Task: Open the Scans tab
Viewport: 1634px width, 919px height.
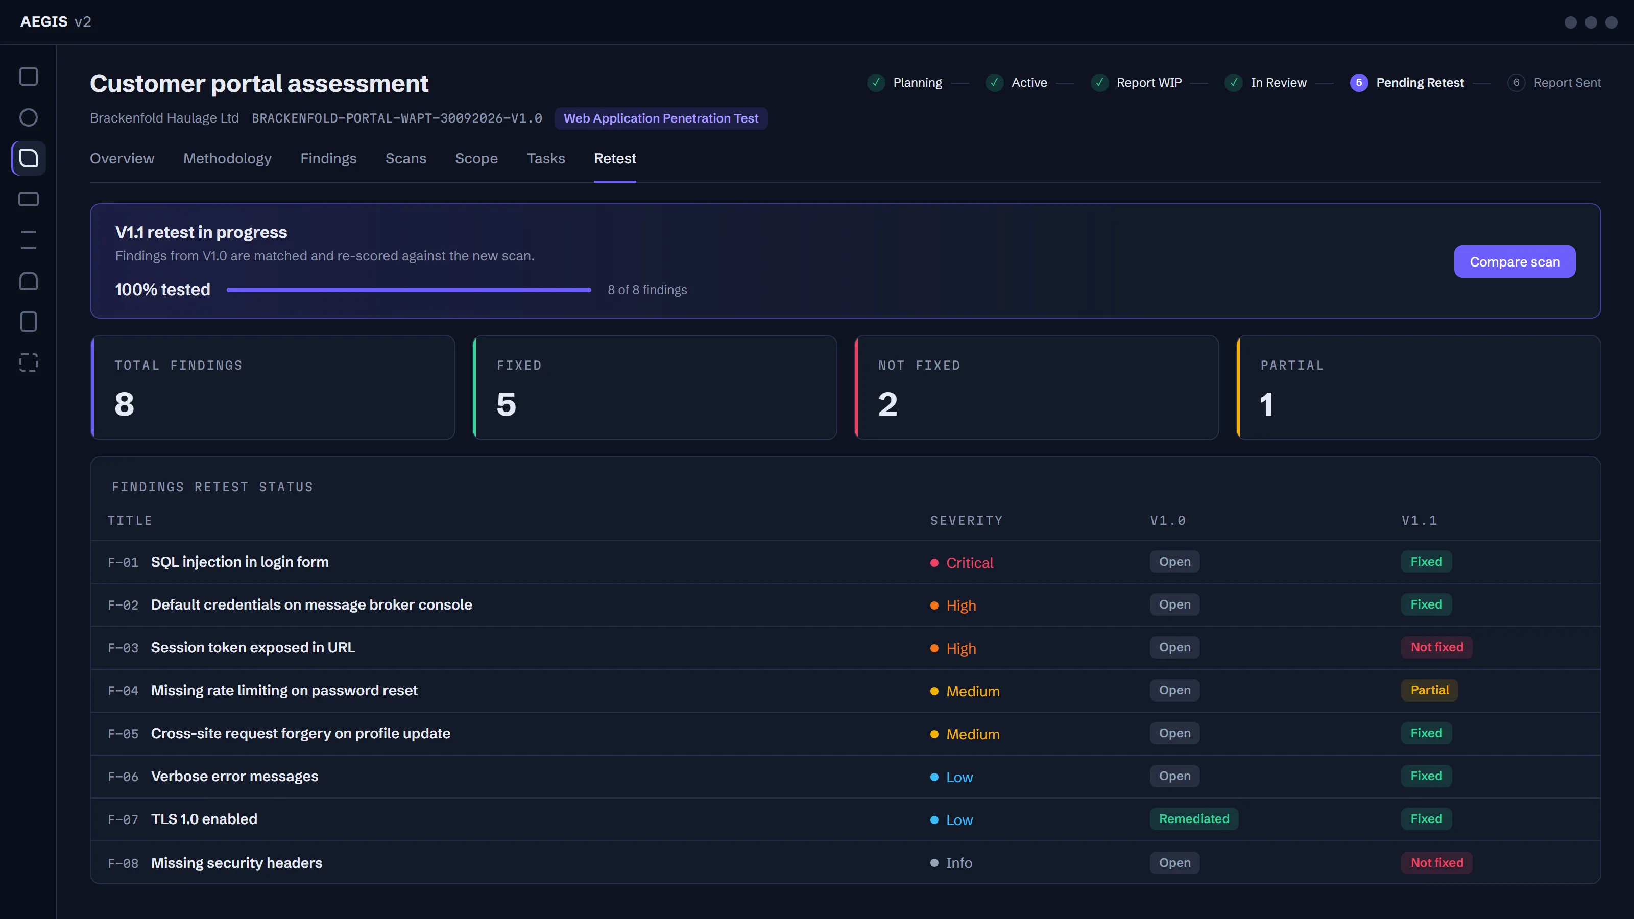Action: click(x=406, y=159)
